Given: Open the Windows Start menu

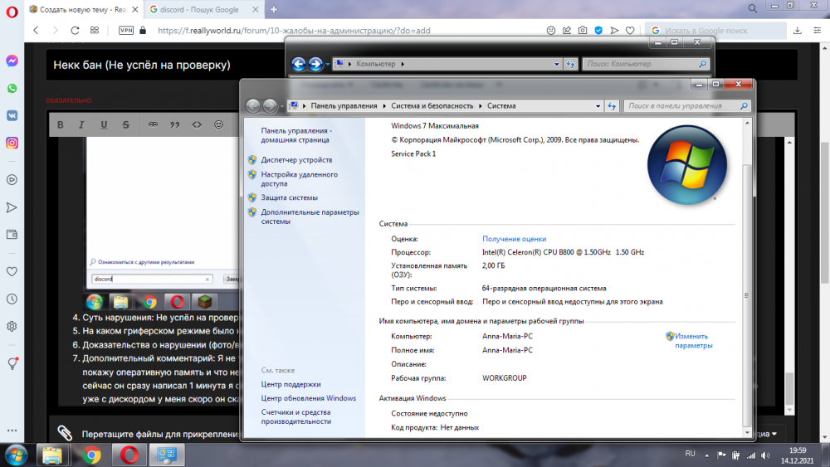Looking at the screenshot, I should [x=16, y=455].
